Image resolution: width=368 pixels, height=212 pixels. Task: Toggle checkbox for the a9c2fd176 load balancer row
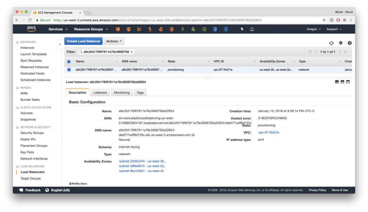pos(69,69)
